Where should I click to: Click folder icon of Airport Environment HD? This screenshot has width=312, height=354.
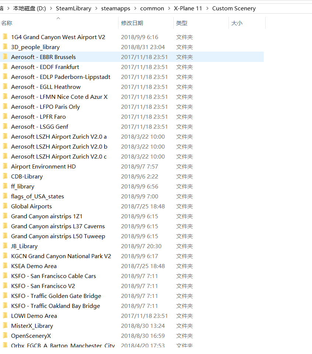pyautogui.click(x=5, y=166)
